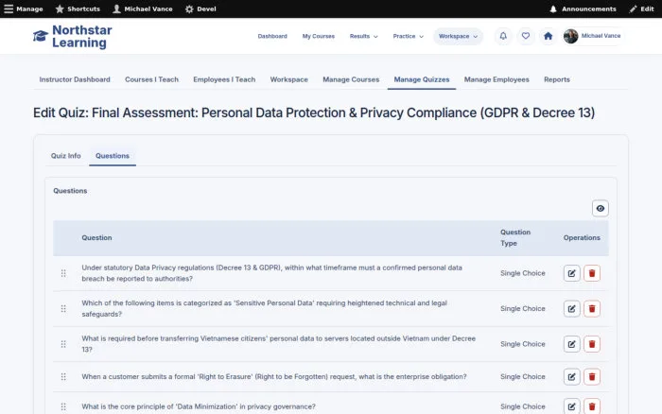This screenshot has height=414, width=662.
Task: Open Dashboard in the top navigation
Action: pos(272,36)
